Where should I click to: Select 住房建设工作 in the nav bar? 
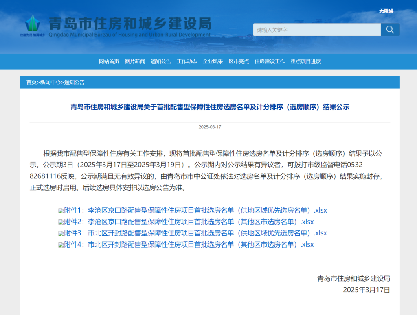(270, 61)
